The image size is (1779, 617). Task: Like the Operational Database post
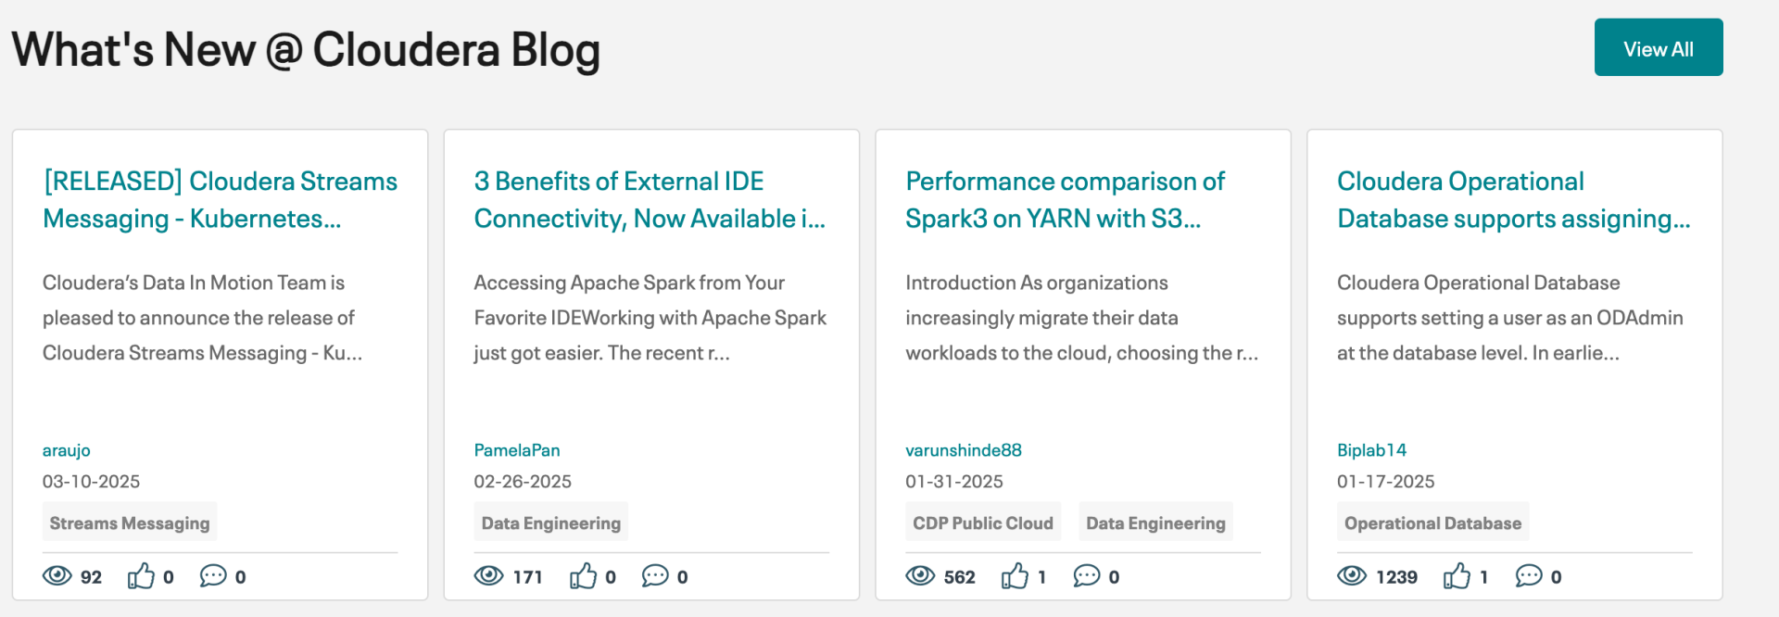point(1457,576)
